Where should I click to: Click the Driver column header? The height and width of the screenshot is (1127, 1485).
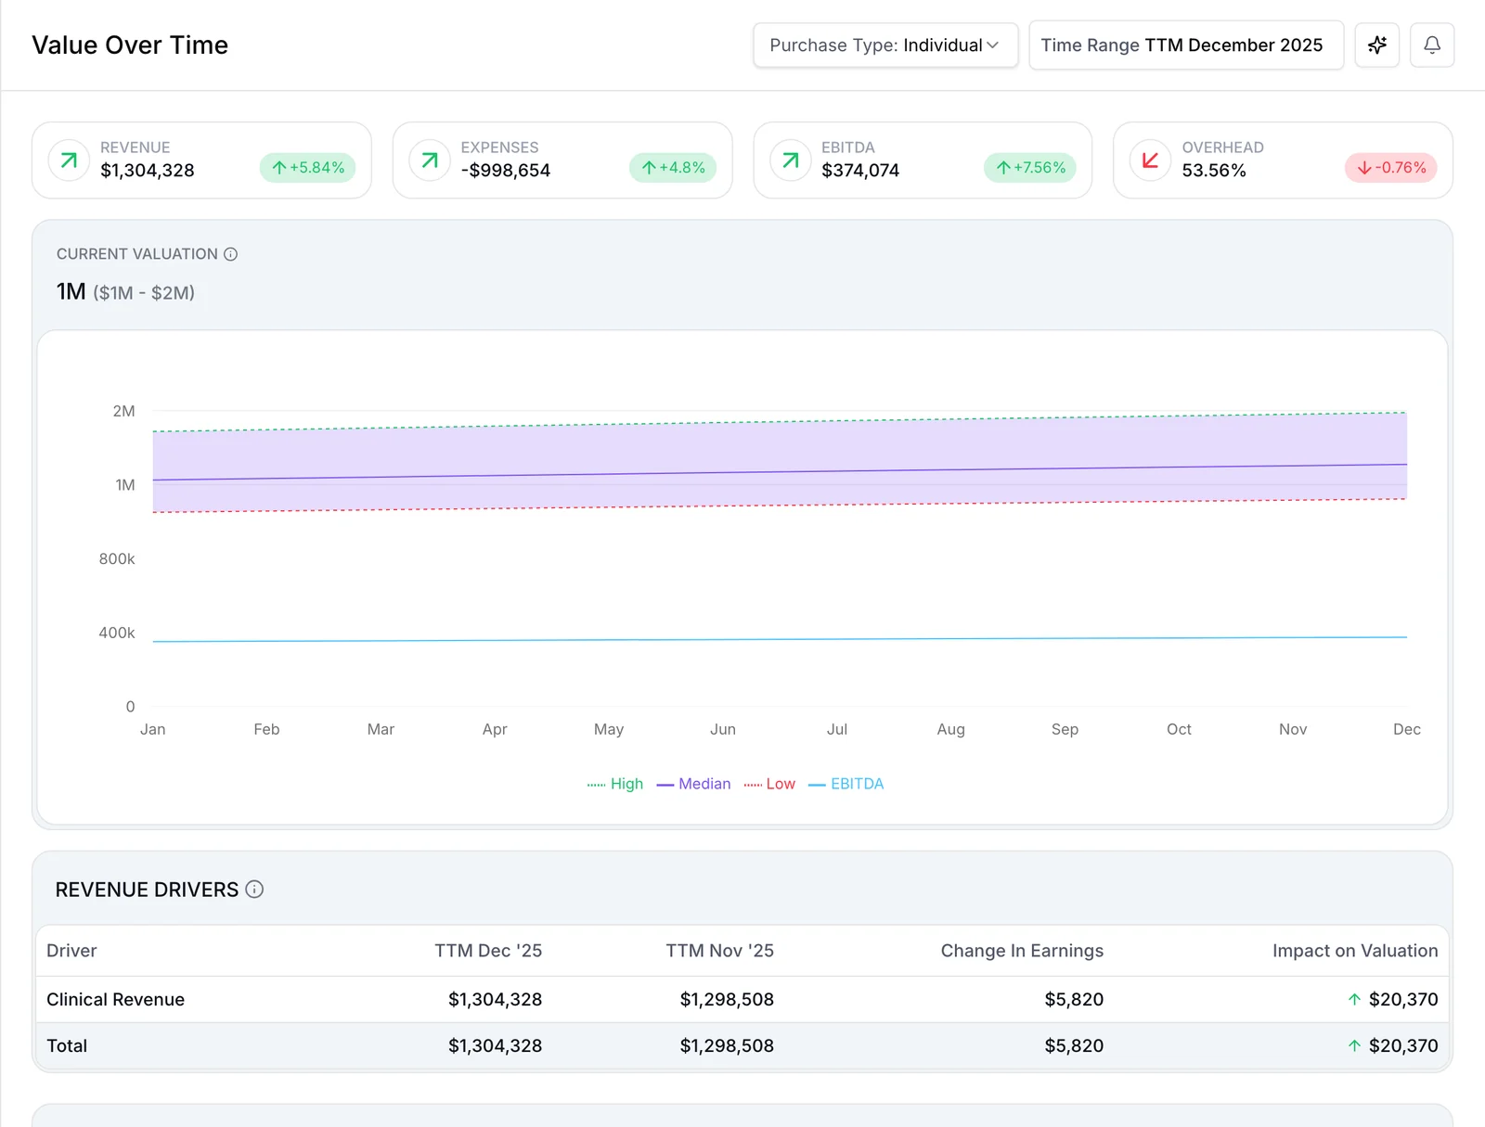71,951
